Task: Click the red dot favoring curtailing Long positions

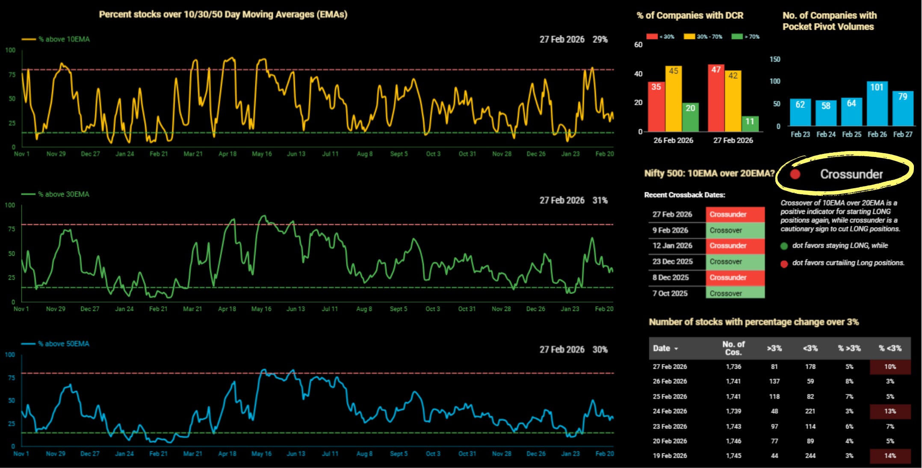Action: tap(784, 264)
